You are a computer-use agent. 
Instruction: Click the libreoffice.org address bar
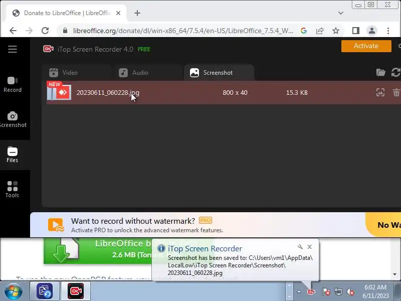coord(183,31)
